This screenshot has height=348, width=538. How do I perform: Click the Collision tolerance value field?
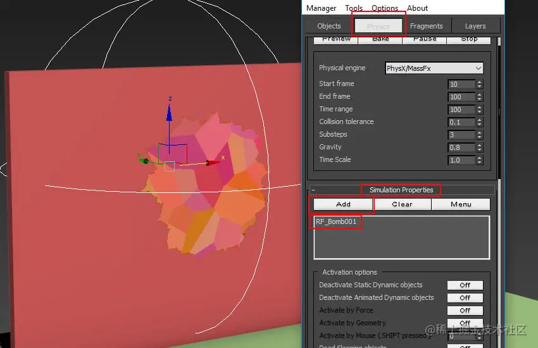coord(461,122)
